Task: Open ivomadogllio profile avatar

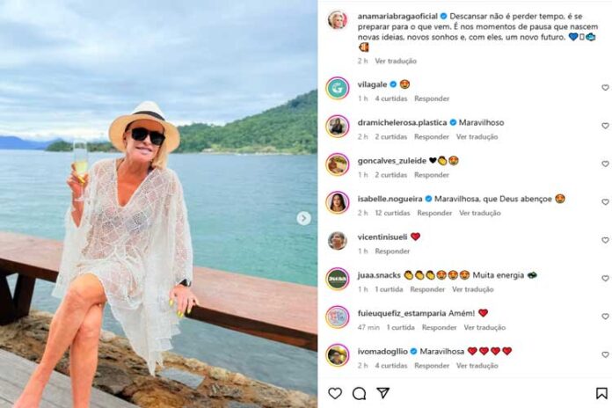Action: click(x=338, y=354)
